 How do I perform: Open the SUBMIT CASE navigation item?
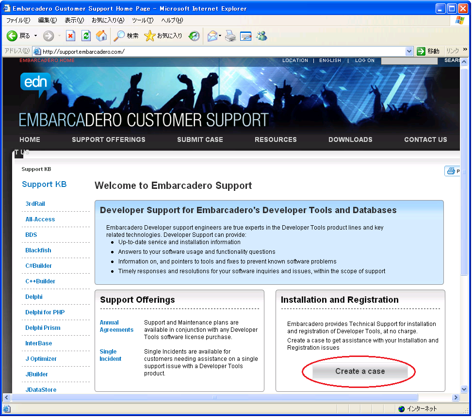(x=200, y=139)
